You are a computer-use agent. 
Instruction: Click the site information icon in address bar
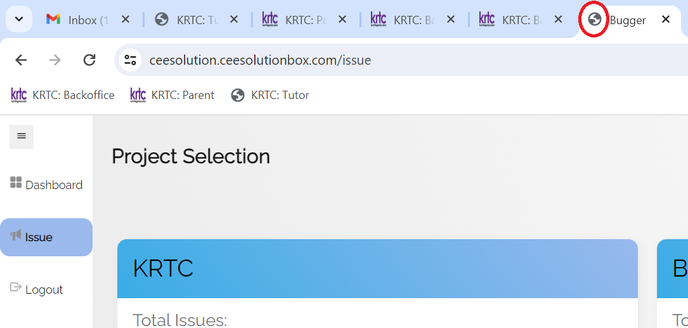point(131,60)
